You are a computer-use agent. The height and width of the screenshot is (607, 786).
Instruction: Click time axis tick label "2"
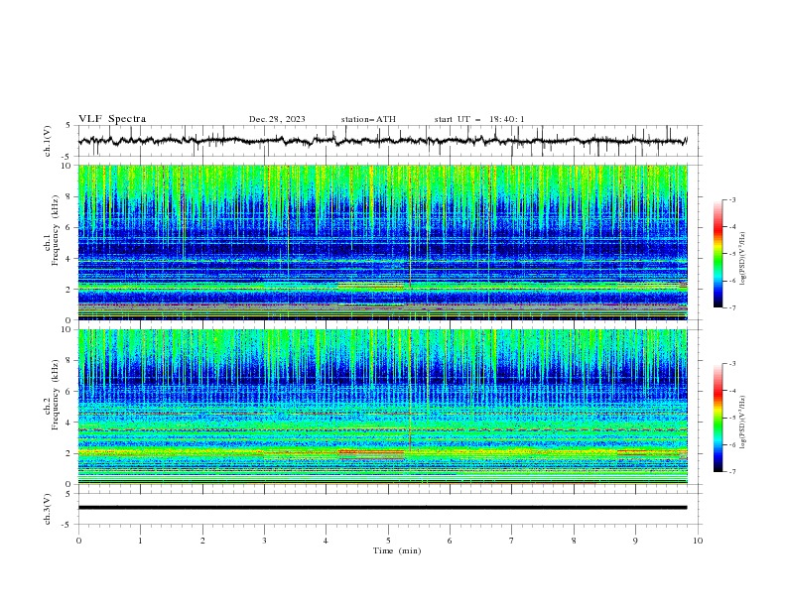[202, 541]
